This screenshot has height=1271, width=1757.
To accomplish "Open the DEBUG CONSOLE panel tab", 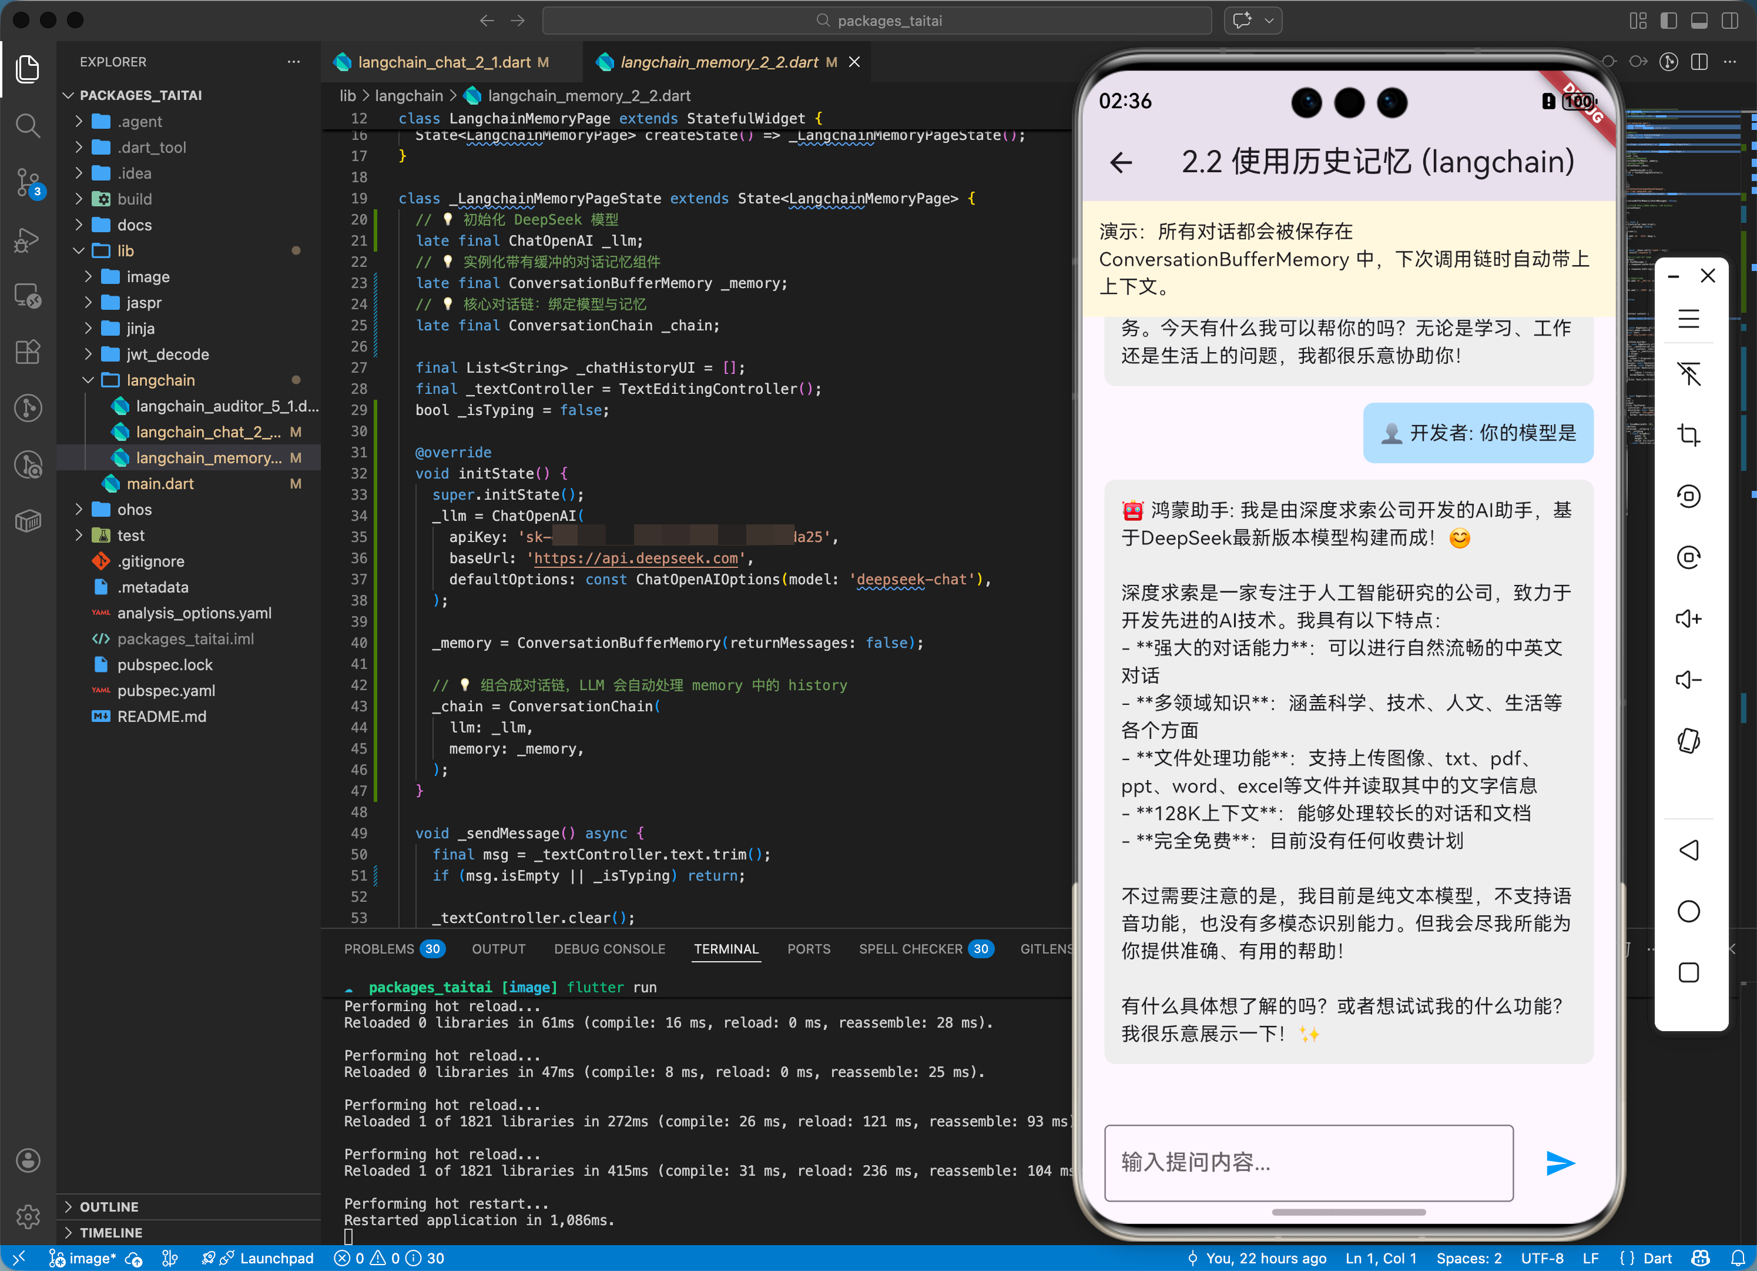I will click(610, 949).
